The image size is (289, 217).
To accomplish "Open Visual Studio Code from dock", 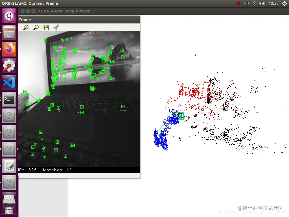I will coord(9,82).
